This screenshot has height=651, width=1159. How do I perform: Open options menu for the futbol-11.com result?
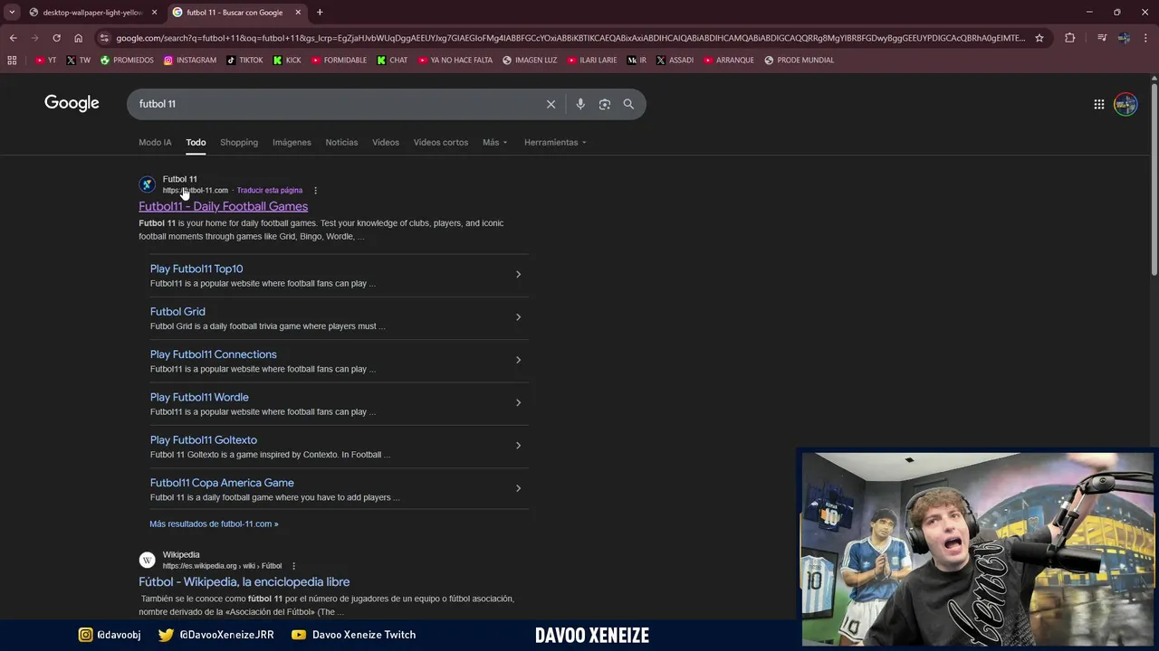point(315,190)
